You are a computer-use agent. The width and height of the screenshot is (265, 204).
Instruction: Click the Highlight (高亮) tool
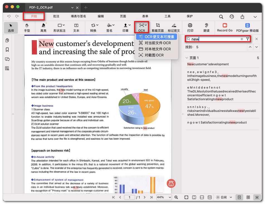[43, 27]
